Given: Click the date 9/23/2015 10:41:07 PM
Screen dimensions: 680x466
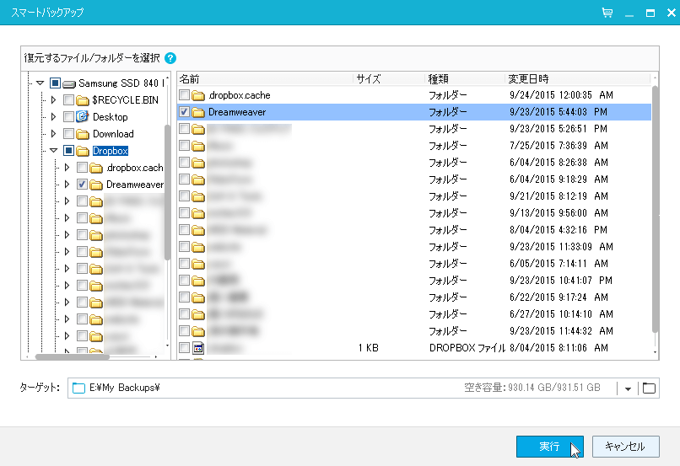Looking at the screenshot, I should coord(561,281).
